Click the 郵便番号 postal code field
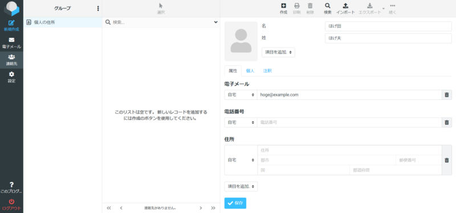 click(419, 160)
